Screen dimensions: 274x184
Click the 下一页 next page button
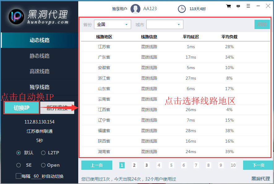point(258,165)
